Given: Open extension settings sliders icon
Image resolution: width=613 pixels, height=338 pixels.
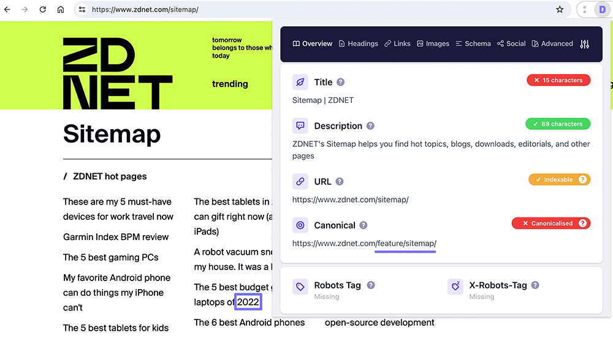Looking at the screenshot, I should pos(584,44).
